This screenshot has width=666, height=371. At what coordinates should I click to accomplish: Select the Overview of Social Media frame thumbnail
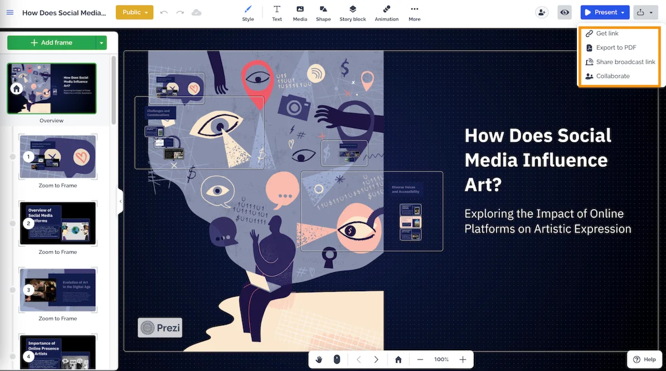click(58, 224)
